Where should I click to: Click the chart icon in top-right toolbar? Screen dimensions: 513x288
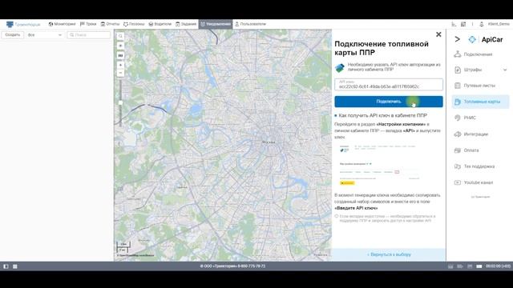[454, 24]
